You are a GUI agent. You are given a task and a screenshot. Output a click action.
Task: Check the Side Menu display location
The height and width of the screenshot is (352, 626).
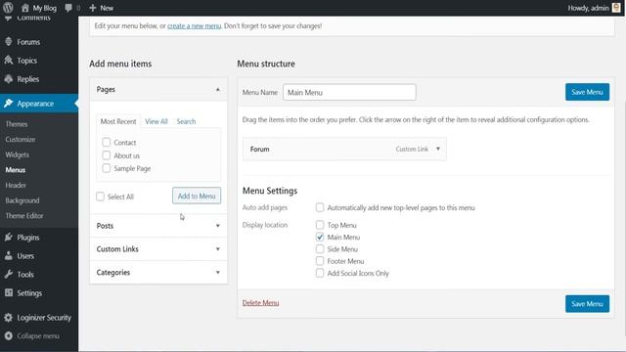tap(320, 249)
